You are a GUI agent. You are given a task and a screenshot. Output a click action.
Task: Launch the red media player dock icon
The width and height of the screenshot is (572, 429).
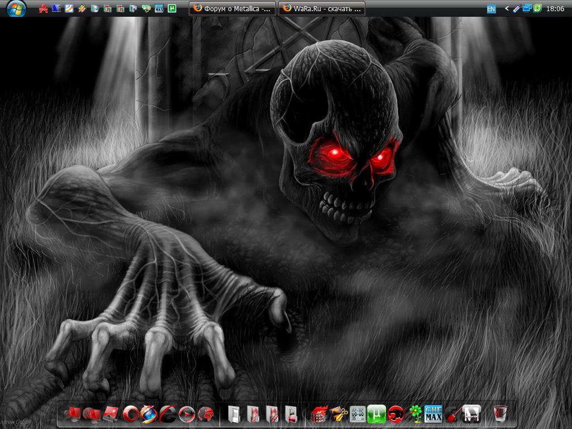[187, 414]
